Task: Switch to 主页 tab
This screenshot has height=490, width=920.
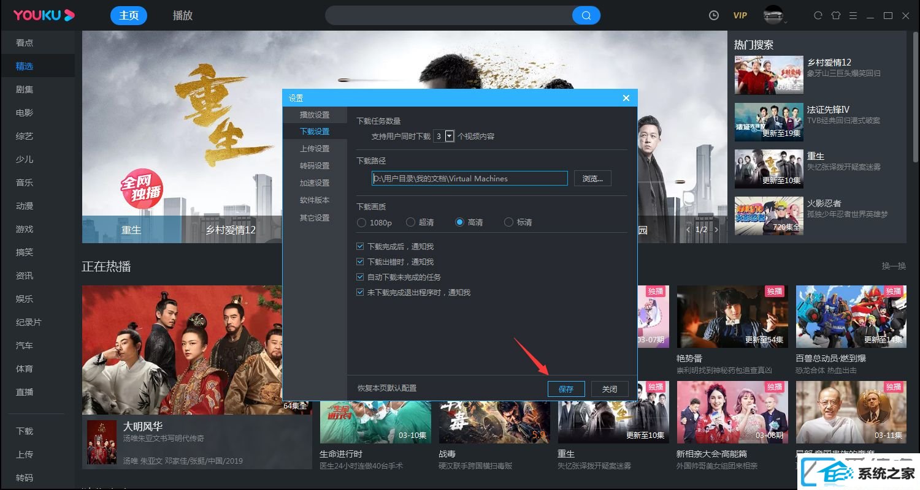Action: click(129, 15)
